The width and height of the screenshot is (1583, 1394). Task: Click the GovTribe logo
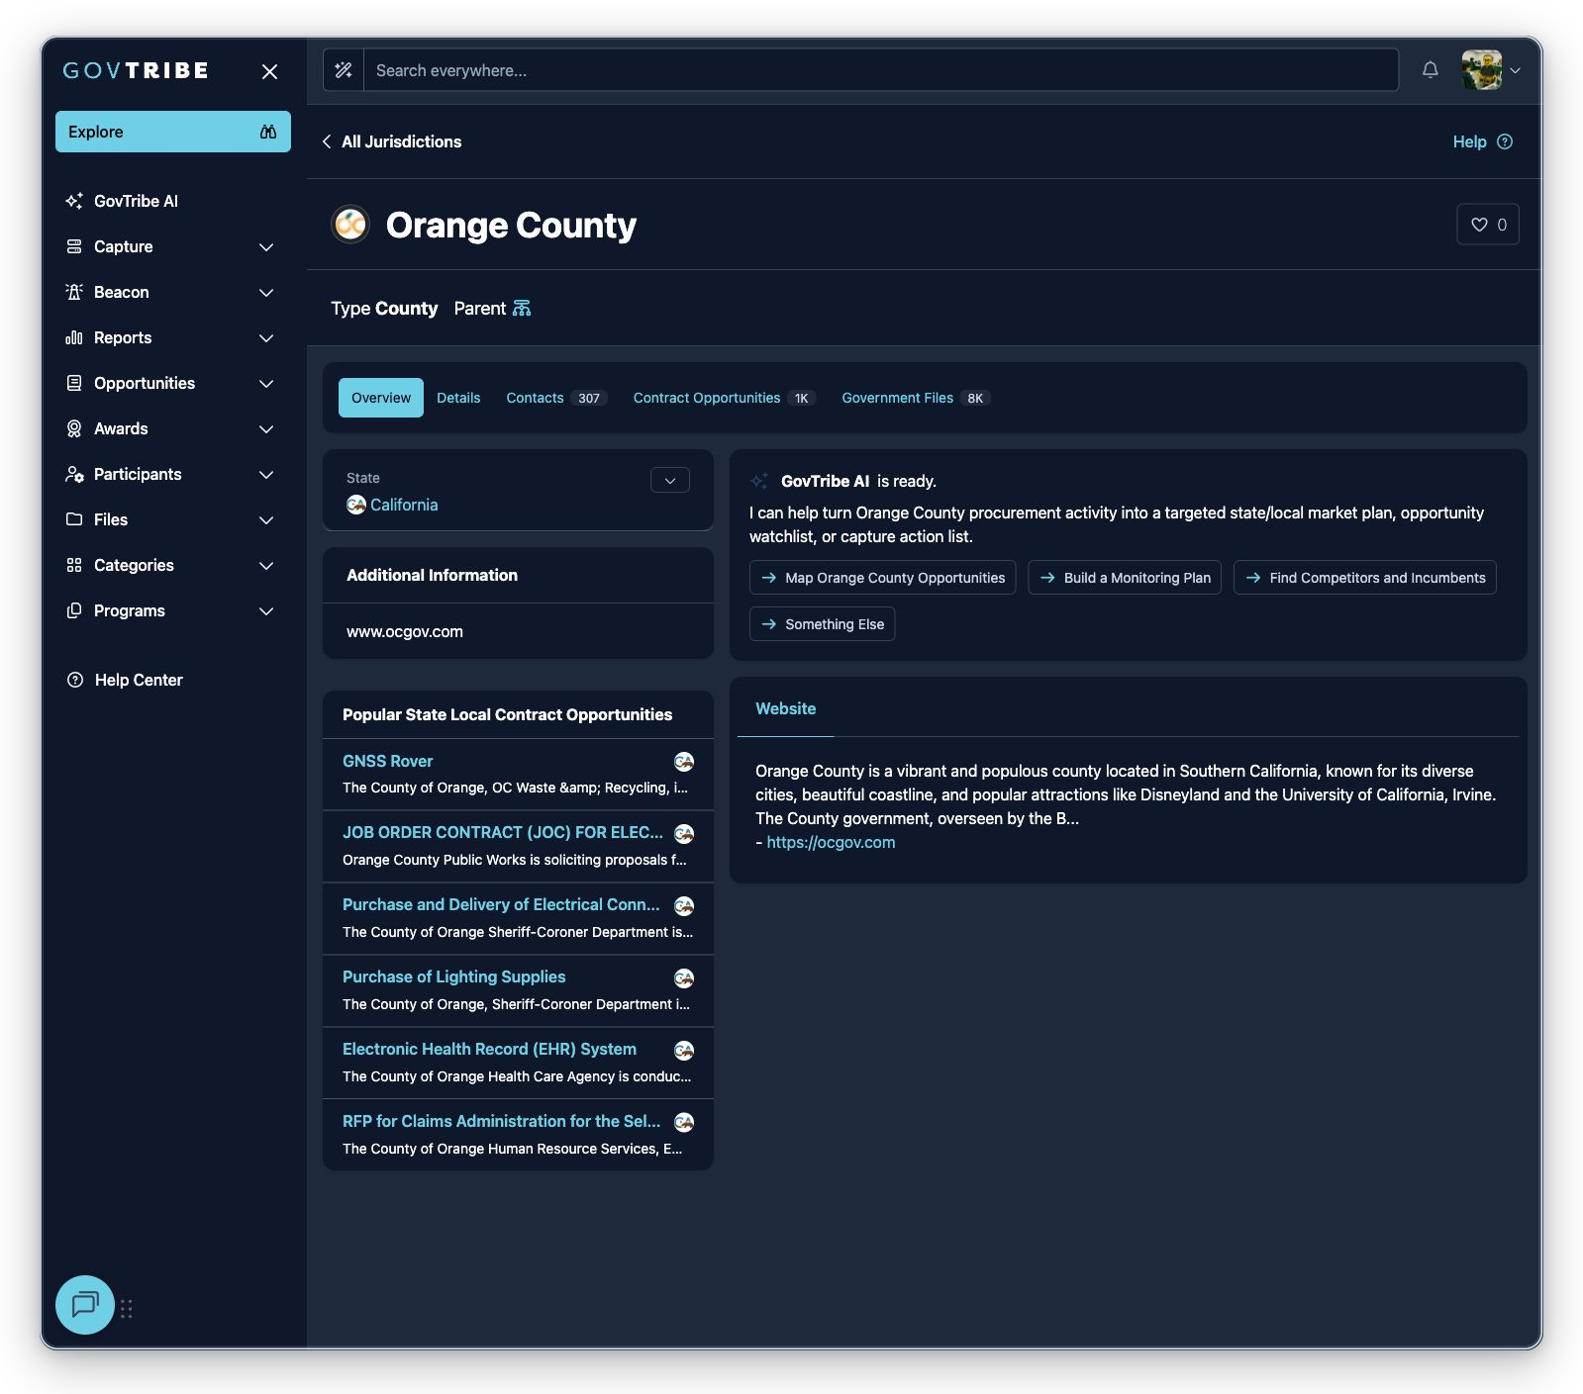[136, 70]
